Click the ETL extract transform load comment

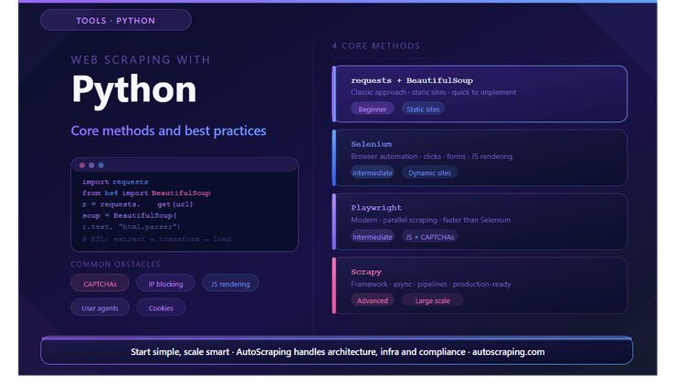coord(156,239)
